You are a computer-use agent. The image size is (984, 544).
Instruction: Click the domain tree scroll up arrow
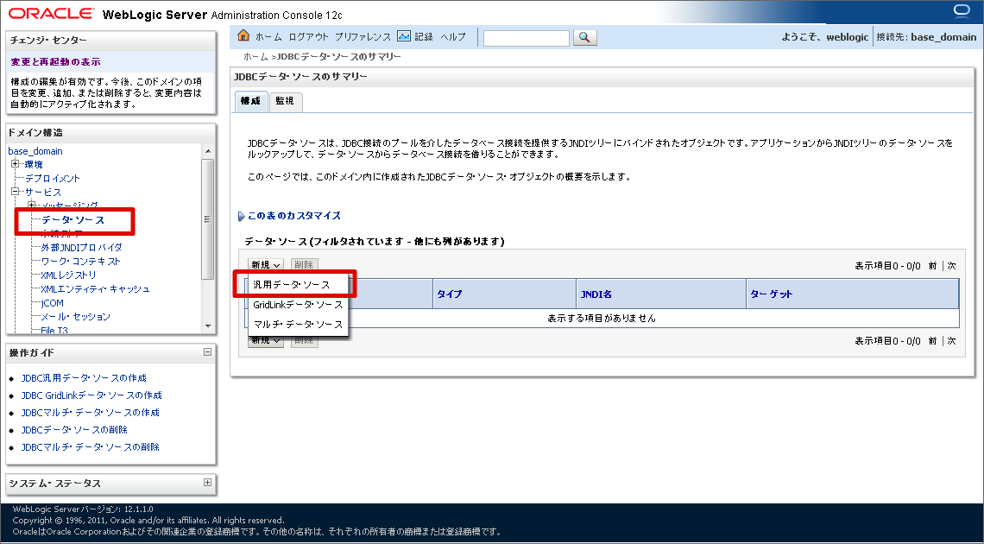208,151
